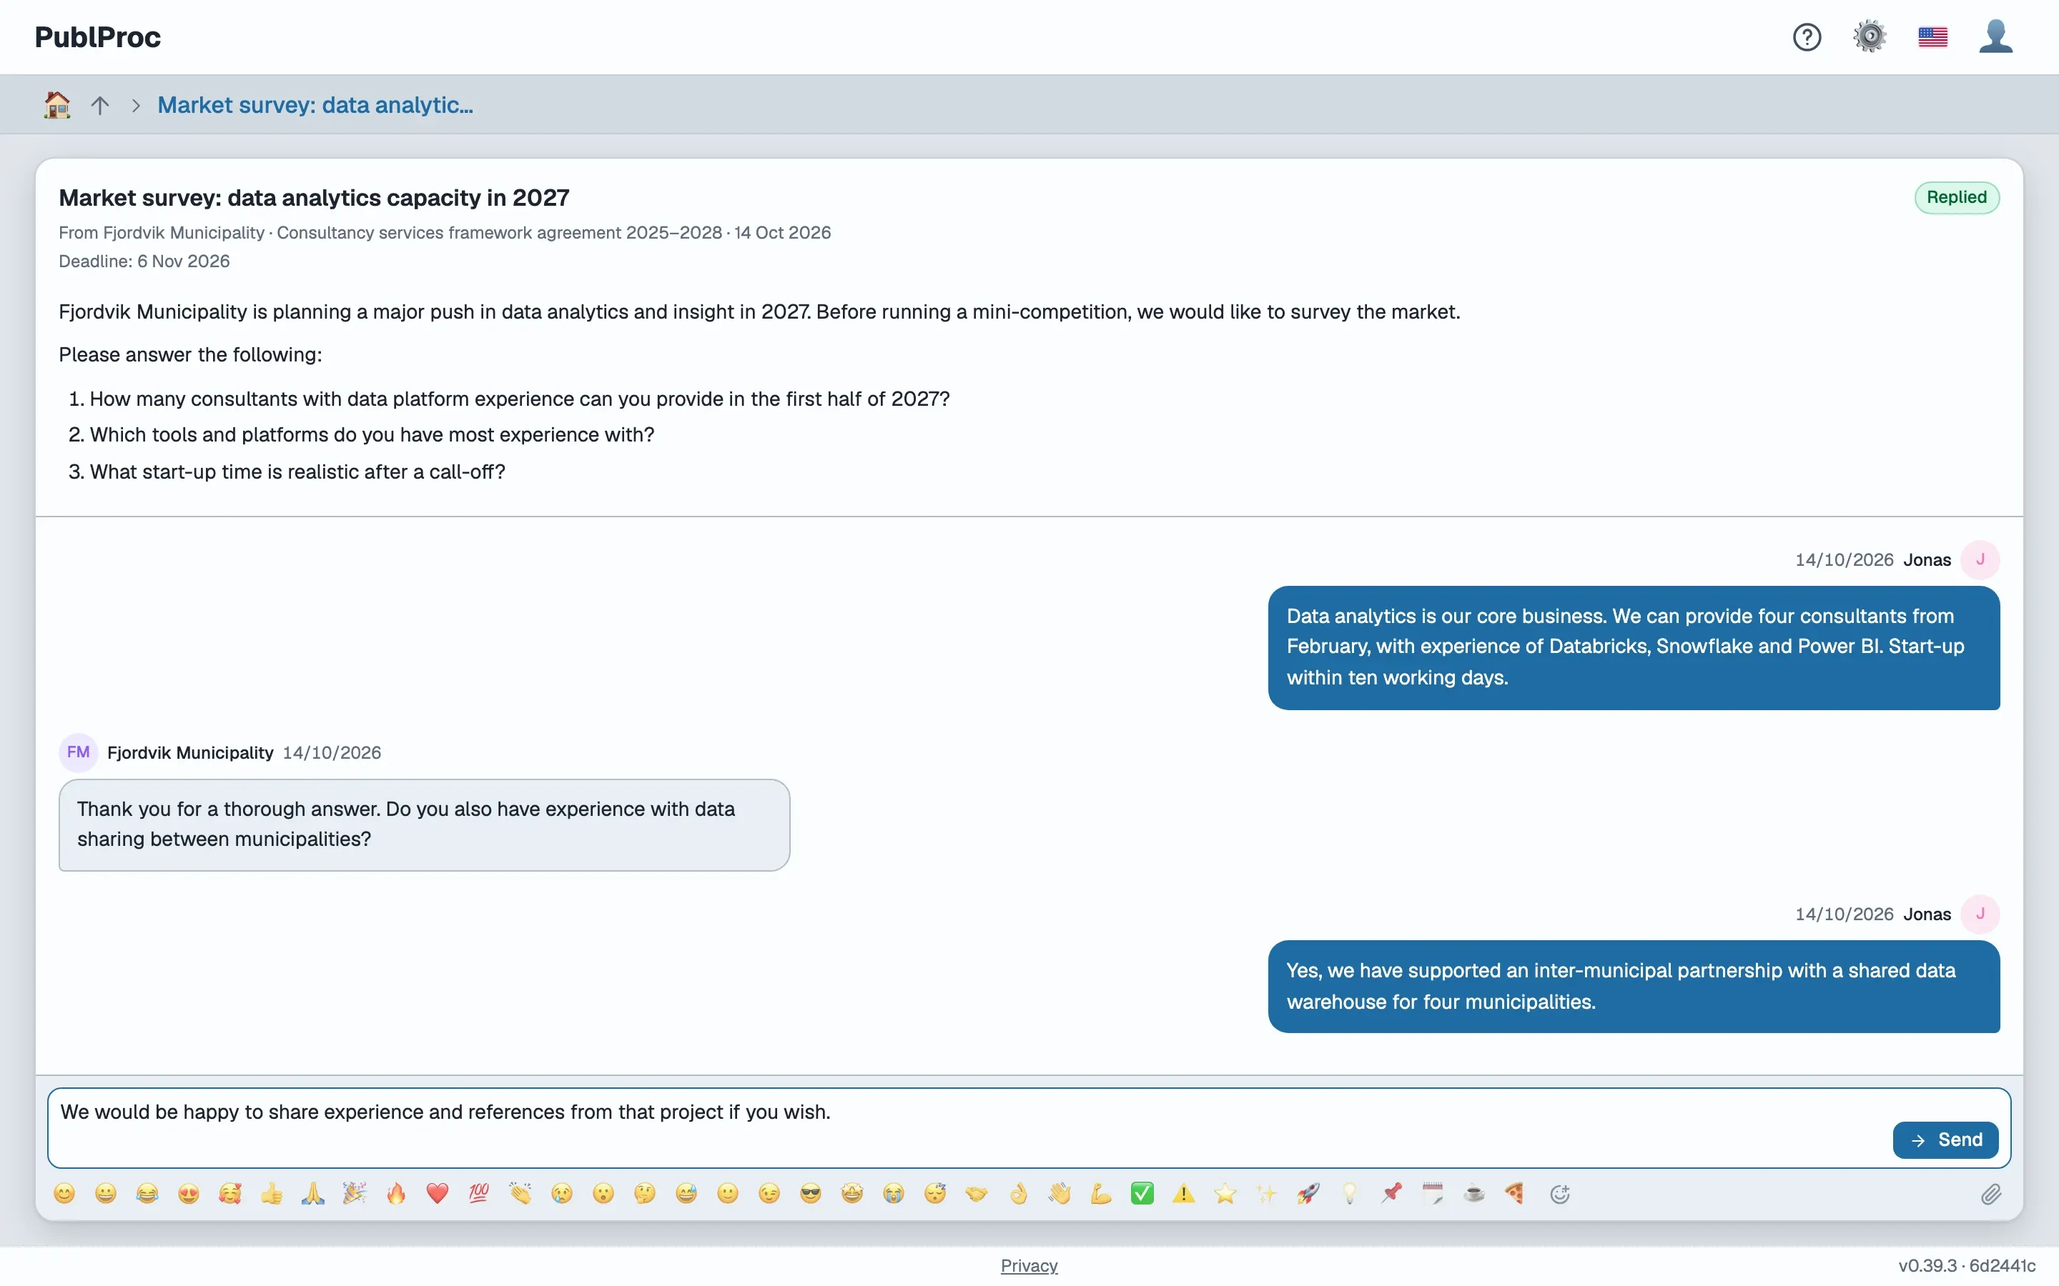
Task: Insert the face with tears of joy emoji
Action: [147, 1194]
